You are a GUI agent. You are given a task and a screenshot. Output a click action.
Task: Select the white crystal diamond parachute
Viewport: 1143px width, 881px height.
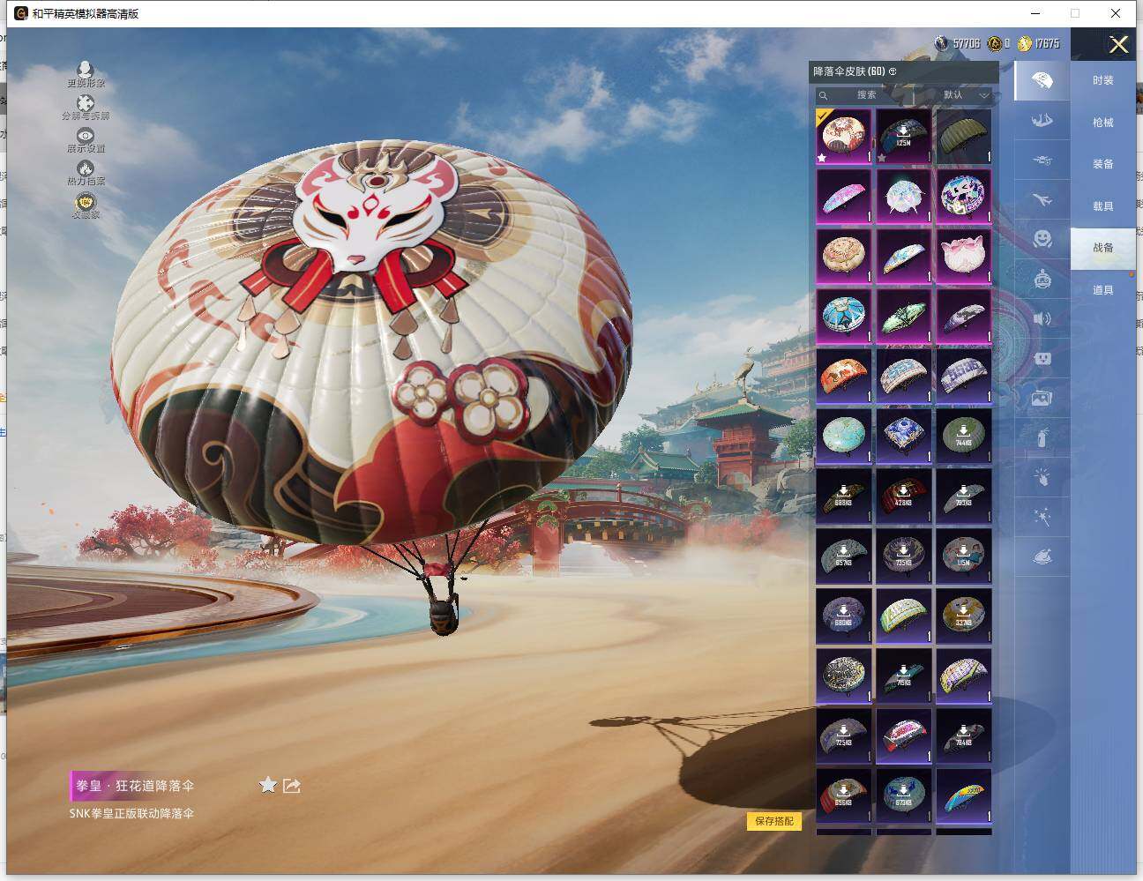click(904, 197)
